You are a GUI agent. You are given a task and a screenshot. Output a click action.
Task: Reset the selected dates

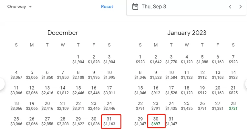[x=107, y=6]
